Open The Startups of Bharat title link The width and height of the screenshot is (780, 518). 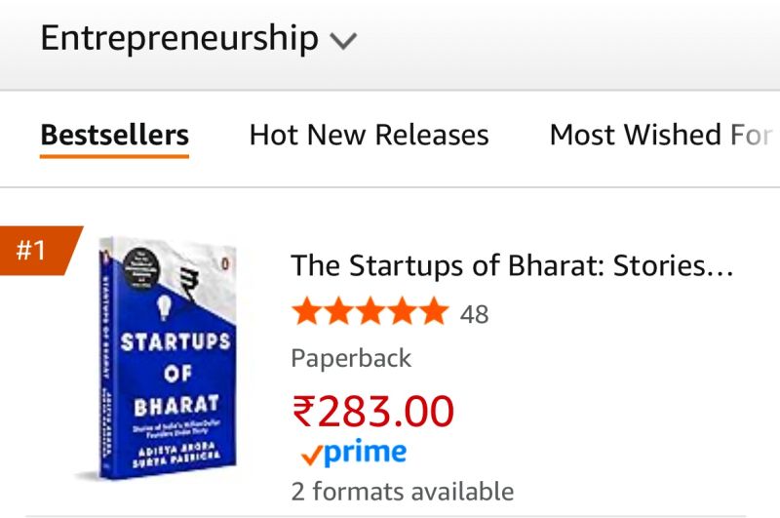512,265
